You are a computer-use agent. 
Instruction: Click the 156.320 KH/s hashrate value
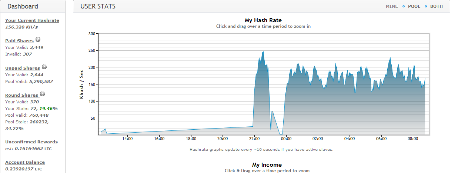click(21, 27)
